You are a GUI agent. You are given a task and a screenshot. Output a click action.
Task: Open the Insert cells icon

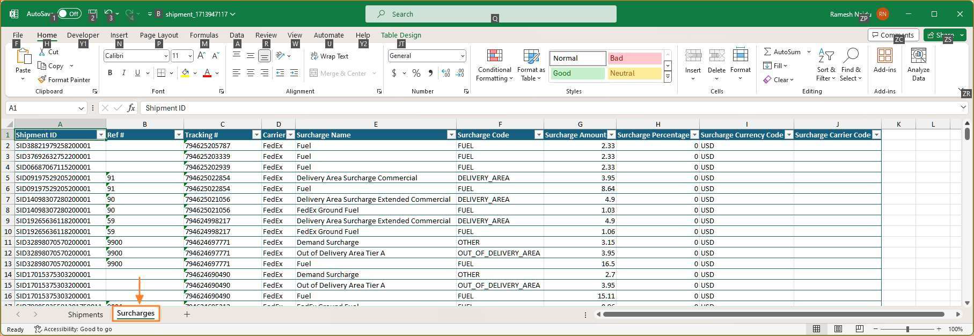tap(693, 56)
